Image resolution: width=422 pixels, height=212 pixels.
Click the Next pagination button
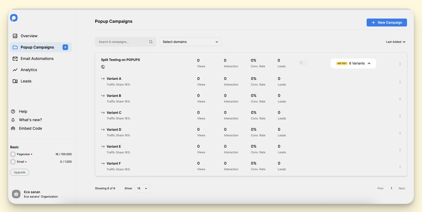402,189
